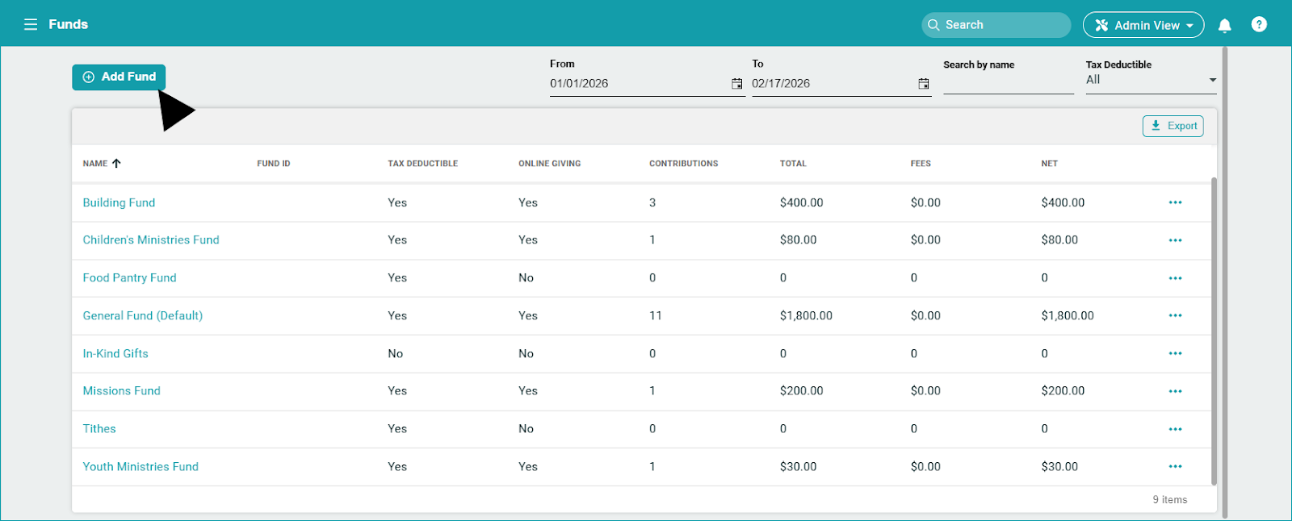Click the Add Fund button
The height and width of the screenshot is (521, 1292).
click(119, 77)
